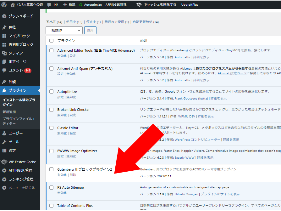Click the 投稿 pushpin icon
Viewport: 281px width, 211px height.
click(x=4, y=27)
